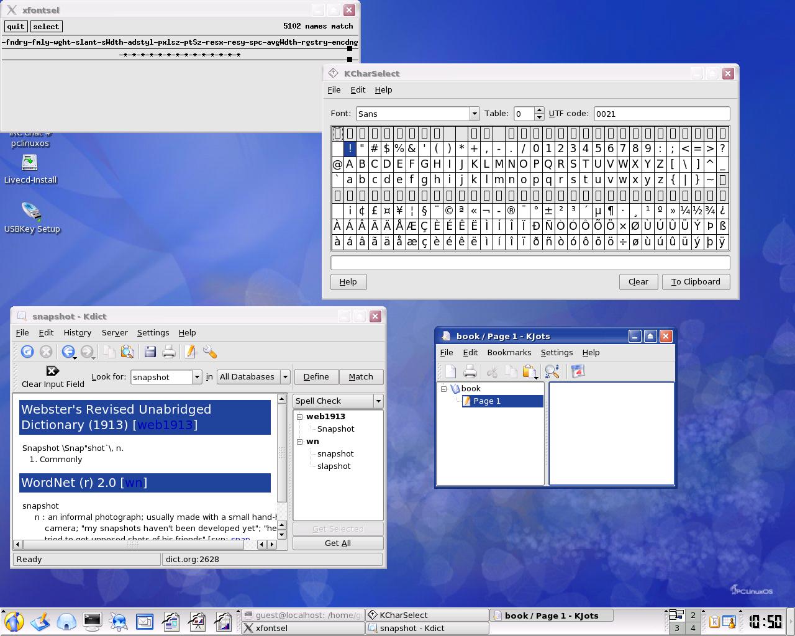The width and height of the screenshot is (795, 636).
Task: Click Kdict definition horizontal scrollbar
Action: 145,545
